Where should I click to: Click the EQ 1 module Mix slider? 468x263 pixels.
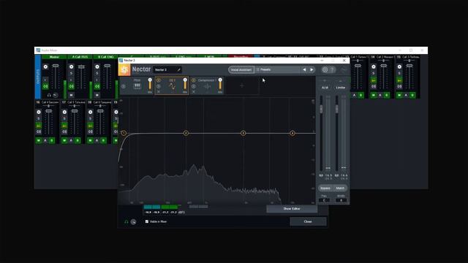(x=185, y=85)
